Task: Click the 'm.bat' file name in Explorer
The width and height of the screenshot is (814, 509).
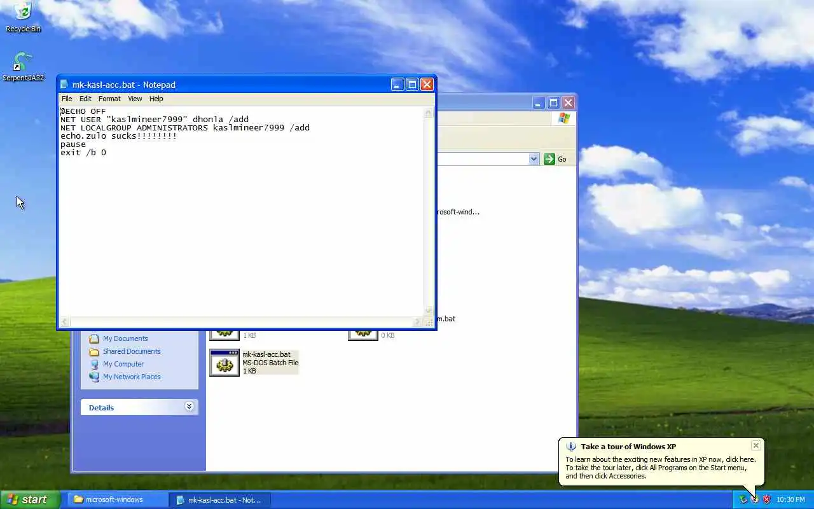Action: [446, 319]
